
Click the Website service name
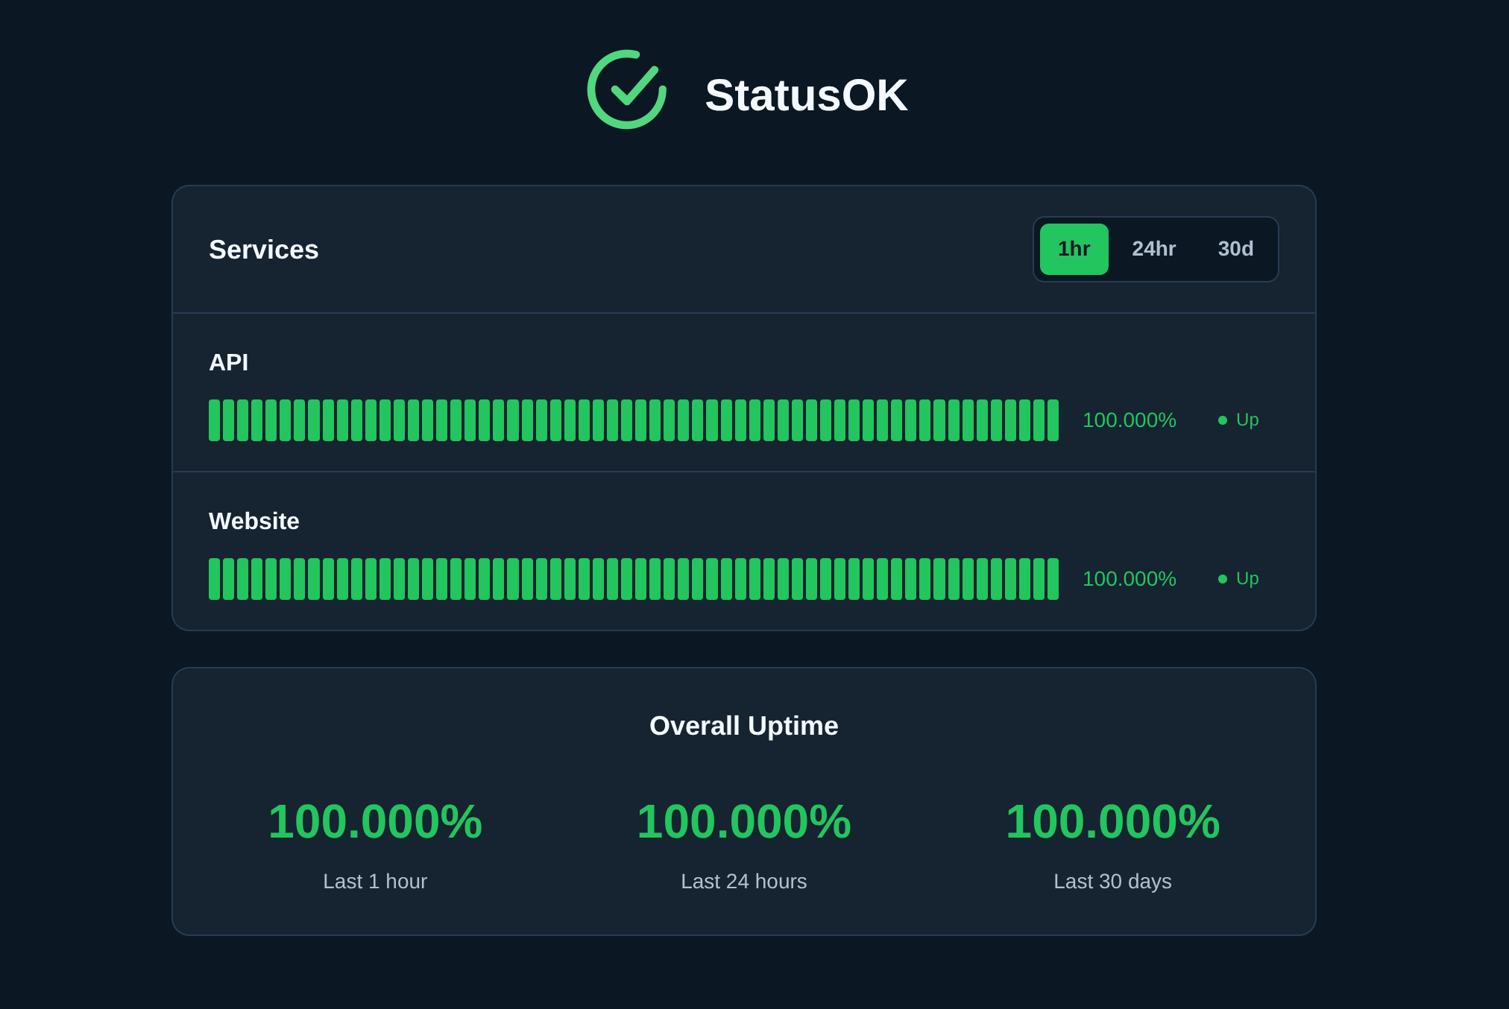(253, 521)
